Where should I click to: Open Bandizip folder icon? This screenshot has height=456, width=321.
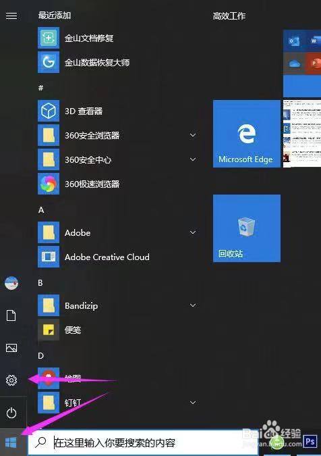(x=49, y=305)
